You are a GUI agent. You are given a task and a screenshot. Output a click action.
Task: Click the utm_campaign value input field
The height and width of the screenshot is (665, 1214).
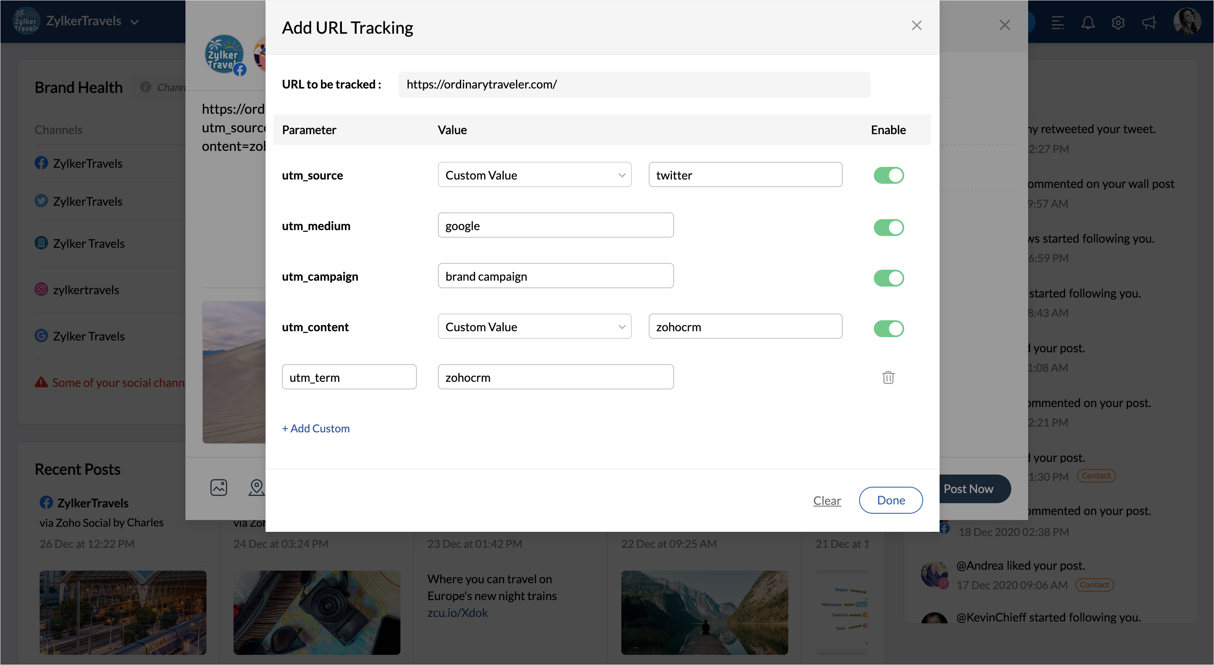click(x=555, y=276)
